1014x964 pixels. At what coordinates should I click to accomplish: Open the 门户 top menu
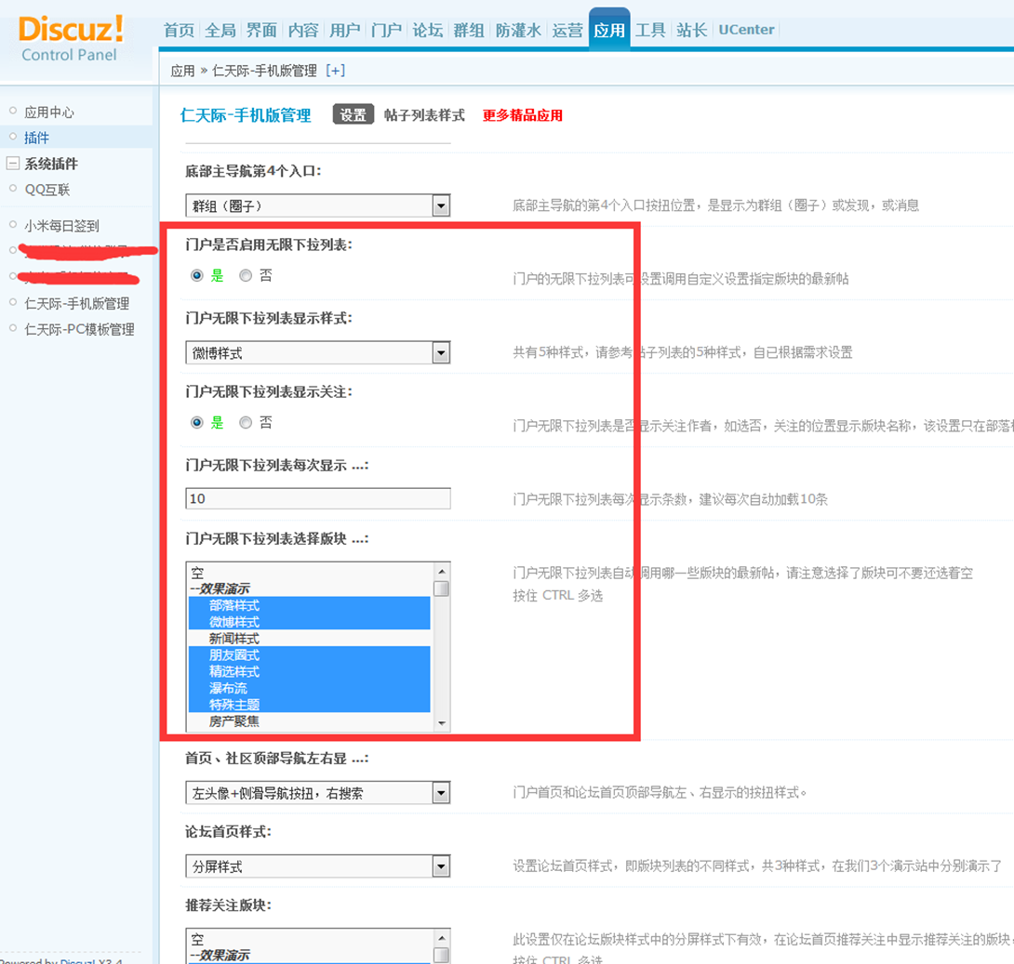[387, 31]
